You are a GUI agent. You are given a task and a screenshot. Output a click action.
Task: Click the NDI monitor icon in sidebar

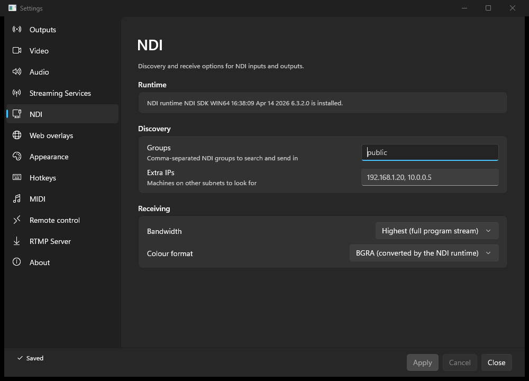coord(17,114)
